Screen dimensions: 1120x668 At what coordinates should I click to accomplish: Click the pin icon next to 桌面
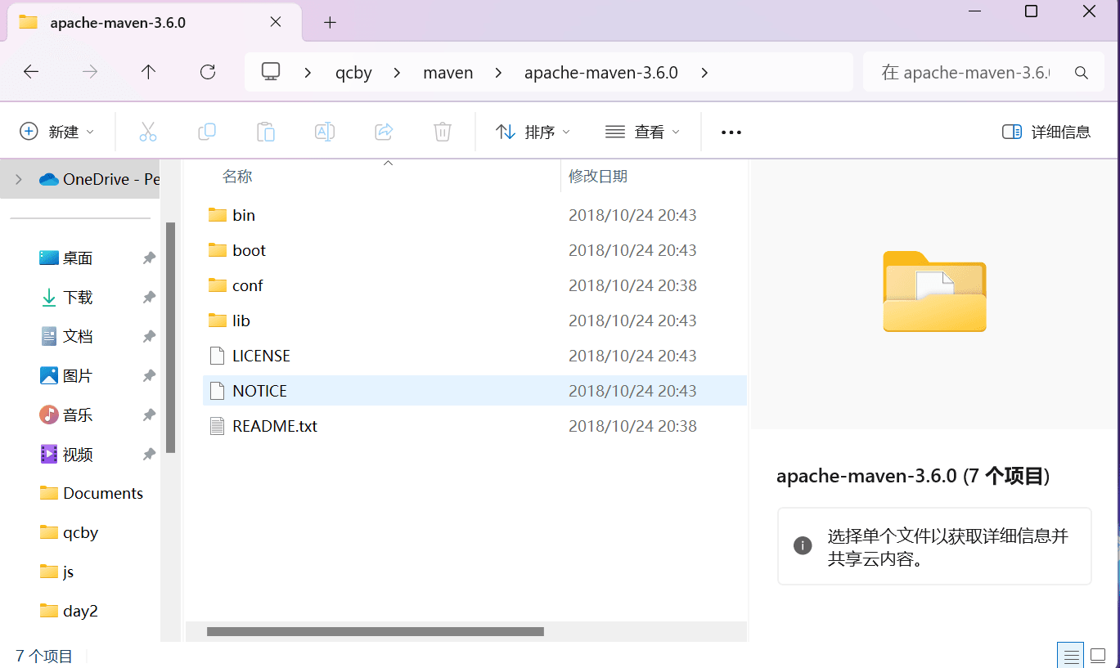point(149,258)
